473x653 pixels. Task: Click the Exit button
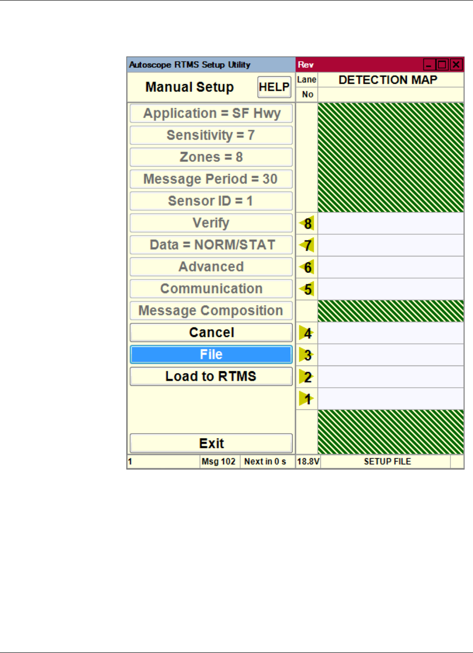pyautogui.click(x=211, y=444)
